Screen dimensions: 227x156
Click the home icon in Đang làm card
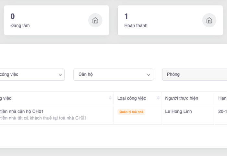(x=95, y=20)
